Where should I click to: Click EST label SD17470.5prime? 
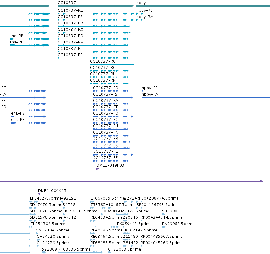pos(46,205)
